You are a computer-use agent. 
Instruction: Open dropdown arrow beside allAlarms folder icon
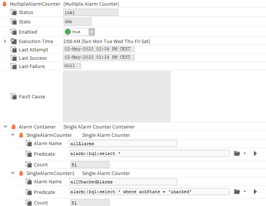coord(245,153)
